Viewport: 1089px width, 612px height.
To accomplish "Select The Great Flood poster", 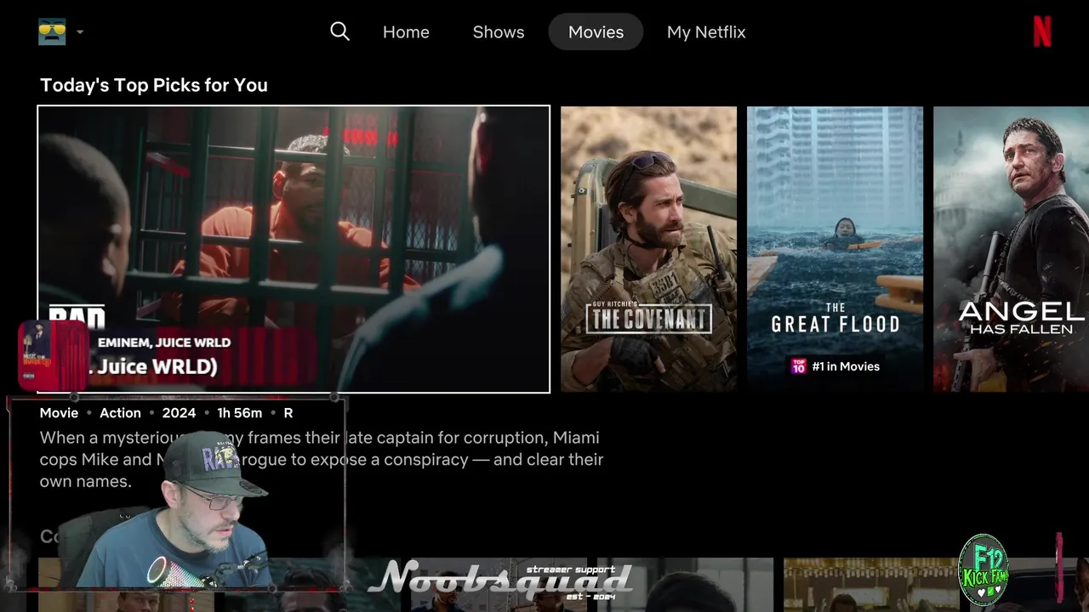I will click(x=835, y=249).
